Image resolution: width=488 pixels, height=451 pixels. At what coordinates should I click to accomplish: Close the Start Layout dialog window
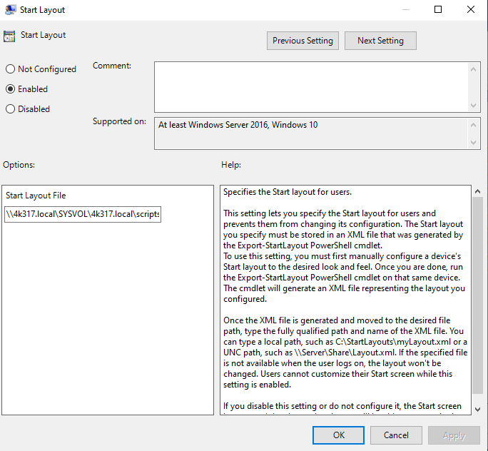pyautogui.click(x=471, y=10)
